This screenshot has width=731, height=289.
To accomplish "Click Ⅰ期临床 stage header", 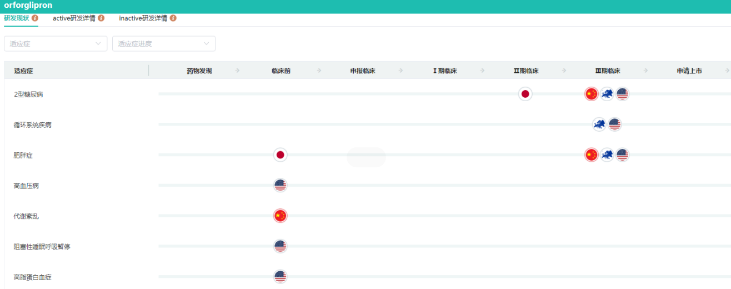I will click(444, 71).
